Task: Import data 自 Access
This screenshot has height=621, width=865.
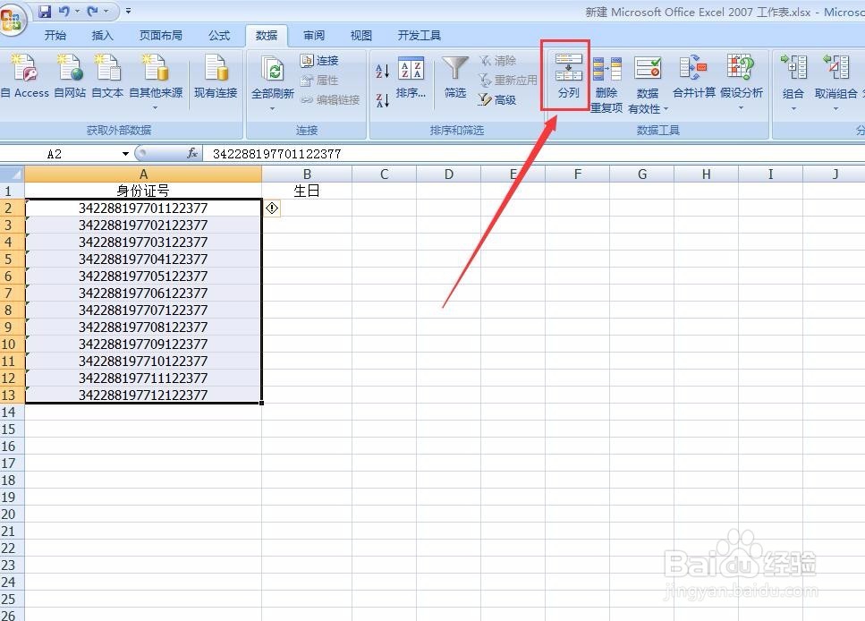Action: [25, 76]
